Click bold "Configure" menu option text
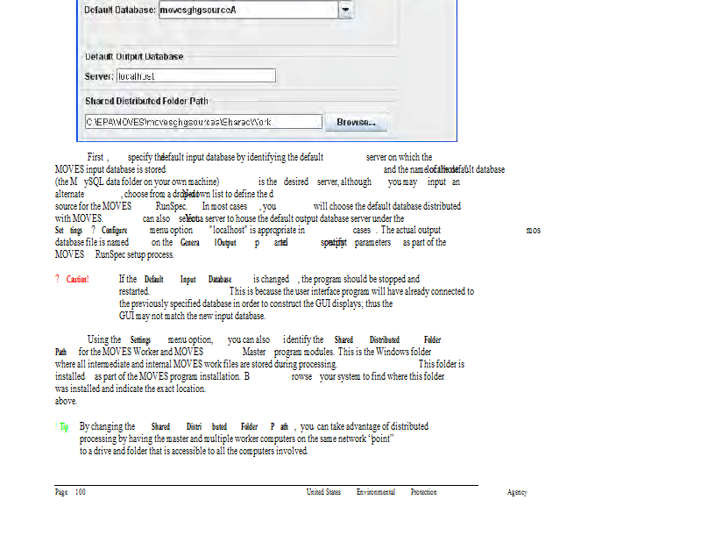Viewport: 701px width, 542px height. [114, 230]
